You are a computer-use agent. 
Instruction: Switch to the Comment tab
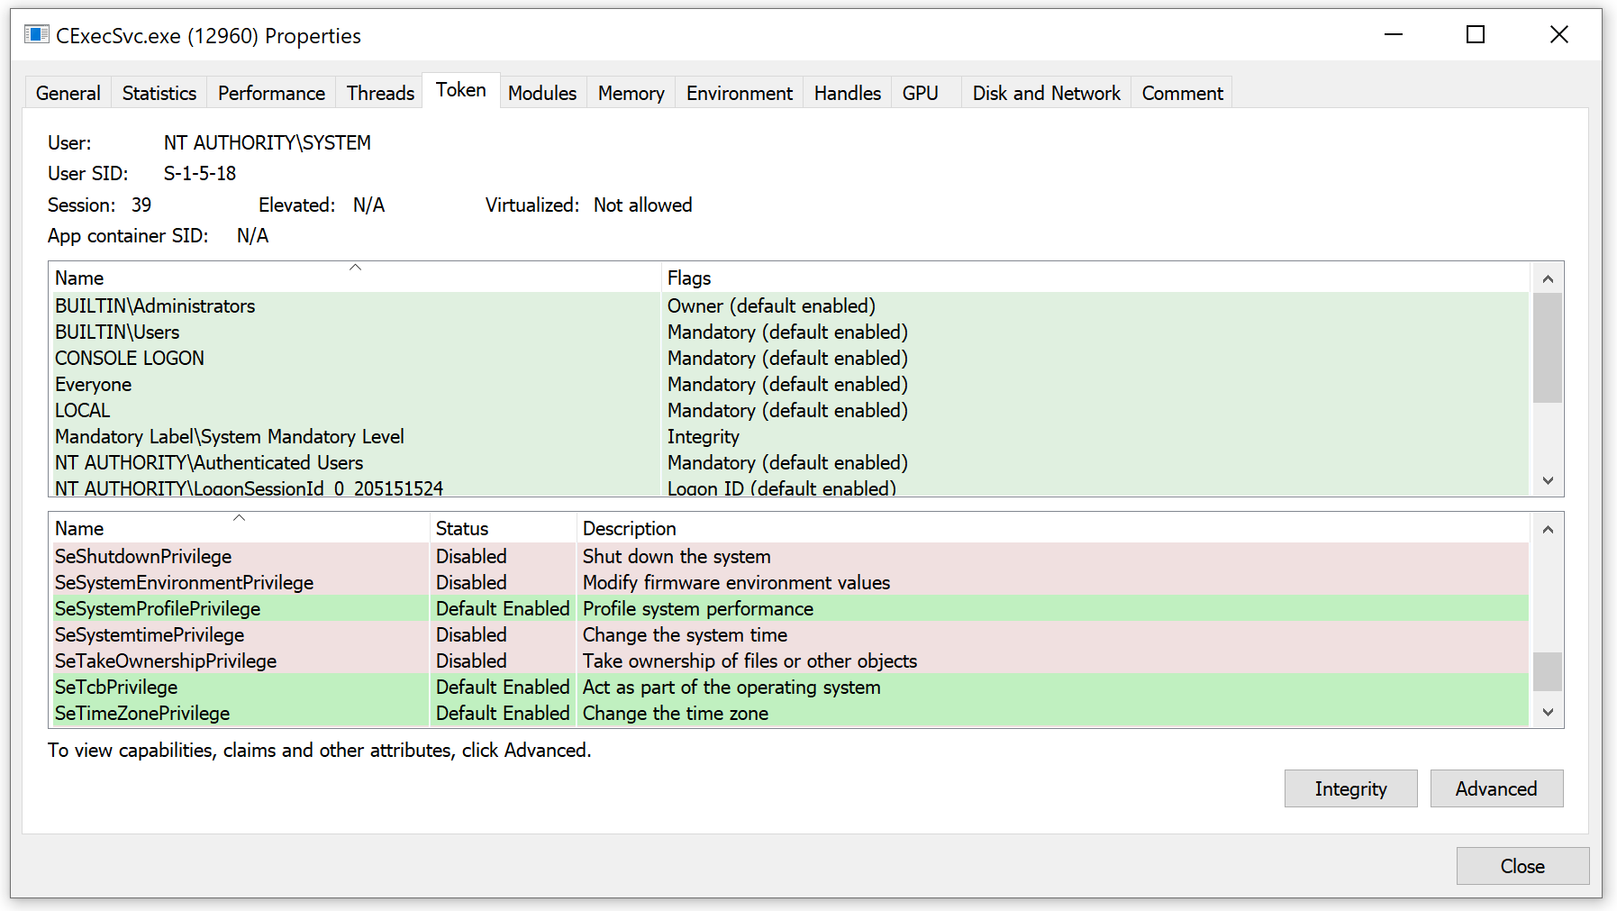[1183, 93]
